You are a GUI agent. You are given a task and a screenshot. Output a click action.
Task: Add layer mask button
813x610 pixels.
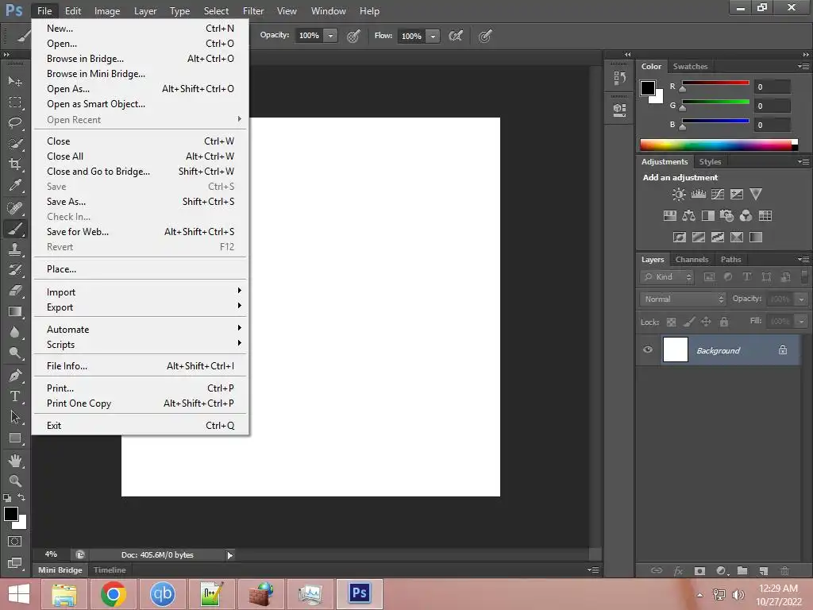(x=699, y=570)
